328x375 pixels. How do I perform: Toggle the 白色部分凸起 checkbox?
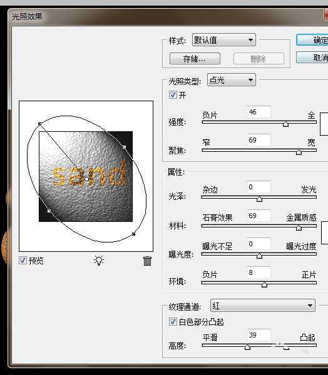173,322
